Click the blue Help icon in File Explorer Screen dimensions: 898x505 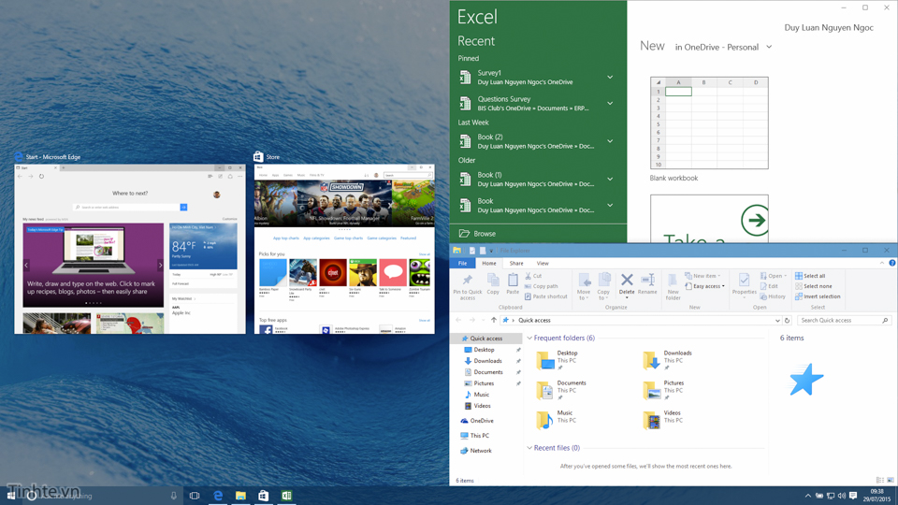(x=891, y=264)
